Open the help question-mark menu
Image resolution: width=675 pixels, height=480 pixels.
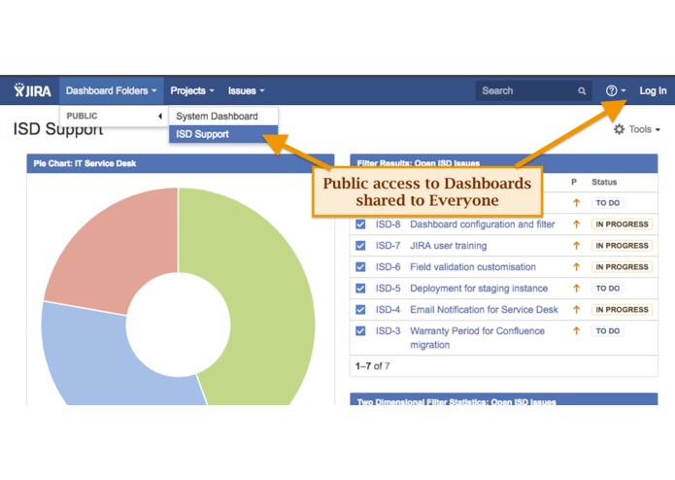tap(616, 90)
